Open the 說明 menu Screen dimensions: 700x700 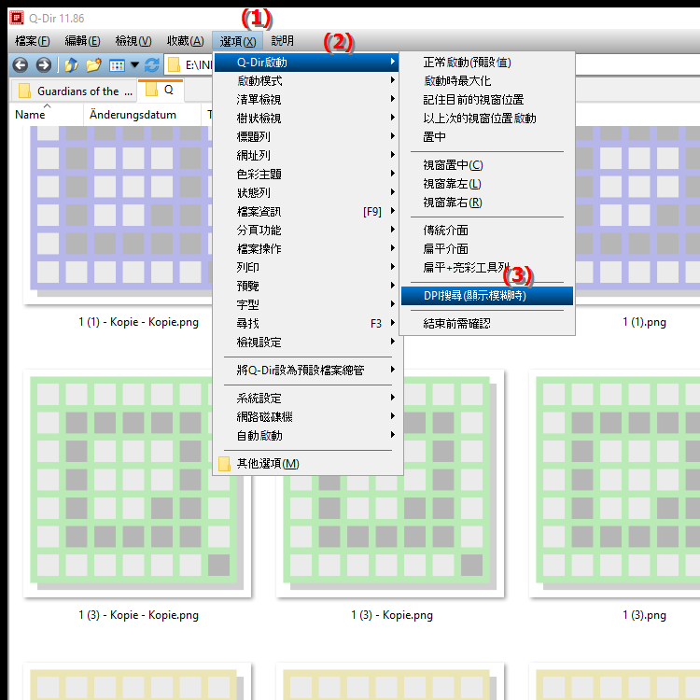coord(283,41)
